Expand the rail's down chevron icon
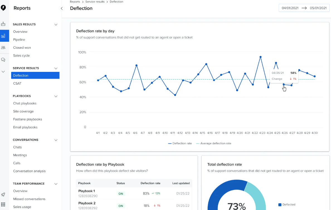Screen dimensions: 331x210 [3, 72]
